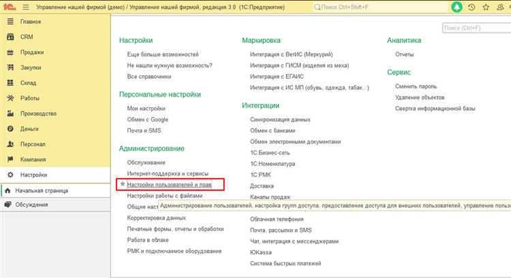
Task: Focus the global search field Ctrl+Shift+F
Action: click(380, 7)
